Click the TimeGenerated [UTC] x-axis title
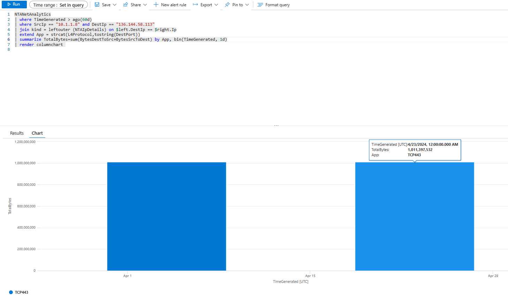 (x=291, y=282)
